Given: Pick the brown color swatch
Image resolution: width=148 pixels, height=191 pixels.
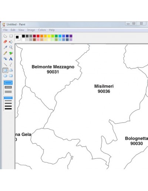Looking at the screenshot, I should pyautogui.click(x=34, y=40).
